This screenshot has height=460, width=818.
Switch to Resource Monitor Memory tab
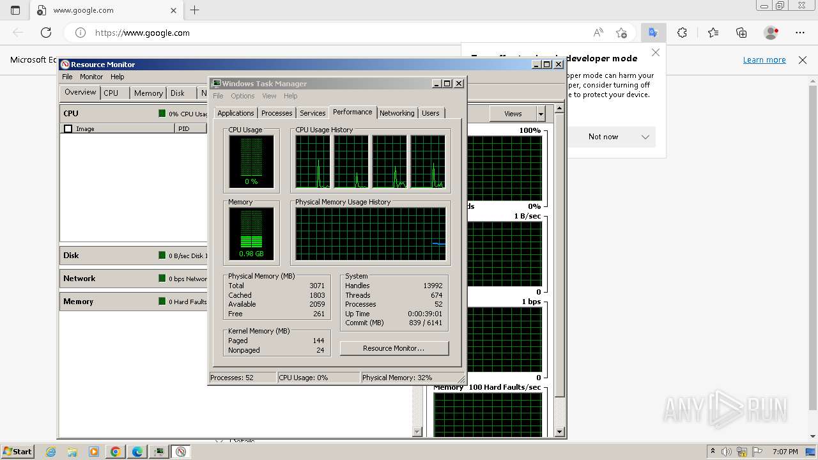click(148, 93)
